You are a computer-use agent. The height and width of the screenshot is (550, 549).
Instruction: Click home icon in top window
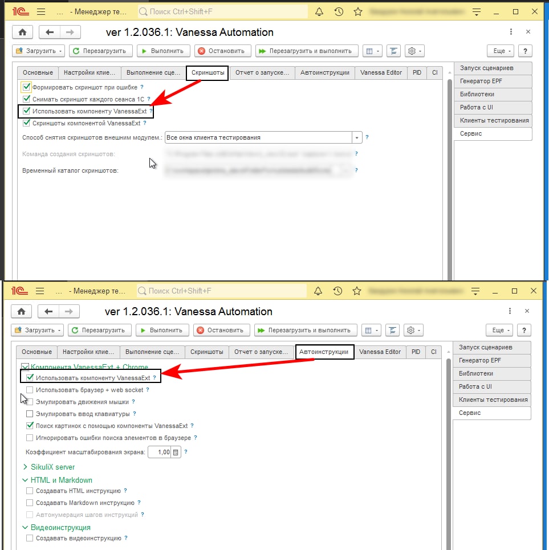tap(22, 32)
